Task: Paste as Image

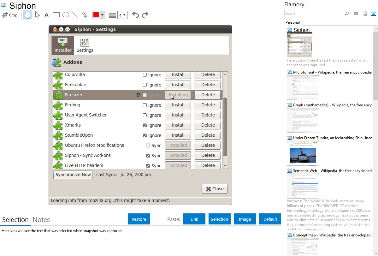Action: [x=245, y=219]
